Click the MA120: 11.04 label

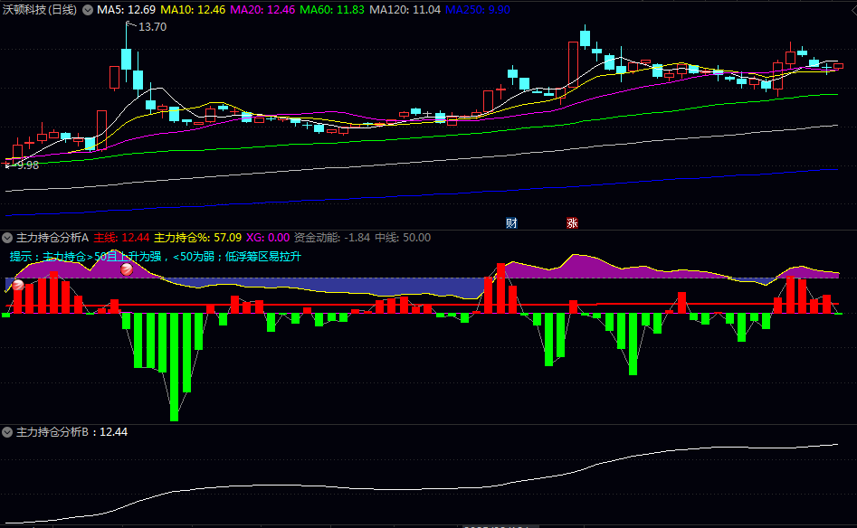[x=405, y=10]
